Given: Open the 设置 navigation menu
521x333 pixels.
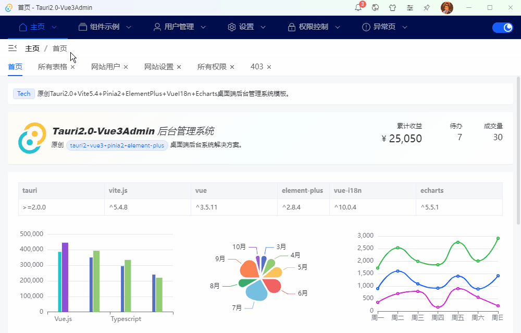Looking at the screenshot, I should click(246, 27).
